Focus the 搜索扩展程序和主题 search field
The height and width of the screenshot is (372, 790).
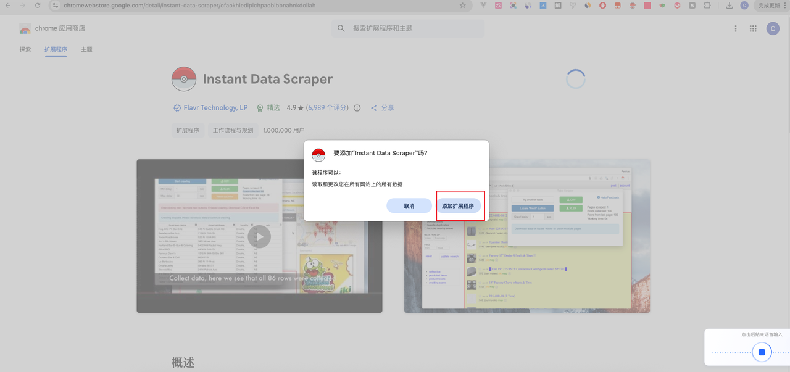click(408, 28)
